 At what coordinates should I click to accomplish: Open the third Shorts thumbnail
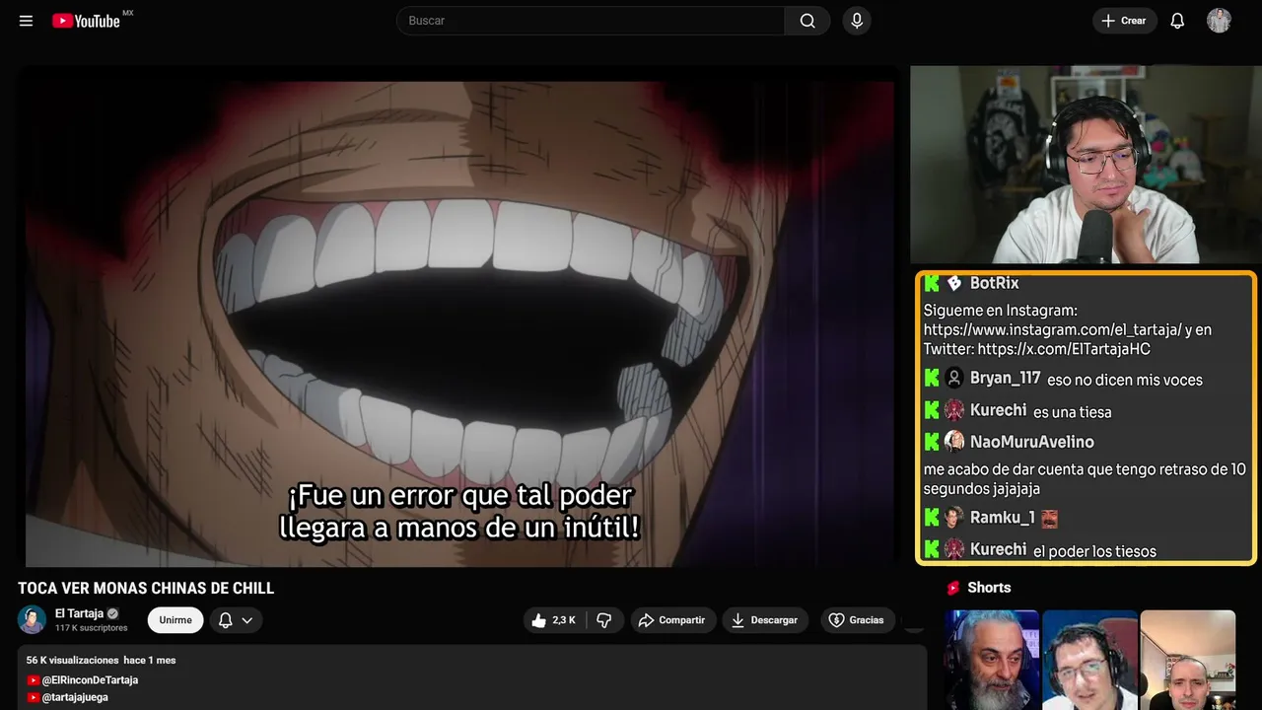coord(1187,660)
